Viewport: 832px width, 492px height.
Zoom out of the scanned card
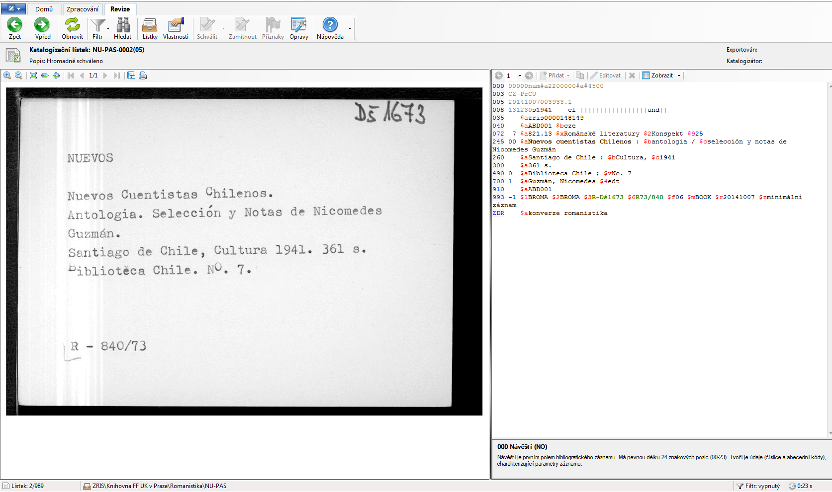tap(18, 75)
